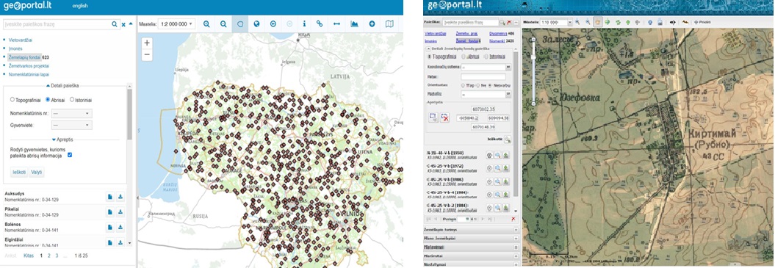Open document icon for Pikeliai row
The height and width of the screenshot is (268, 775).
[x=110, y=212]
